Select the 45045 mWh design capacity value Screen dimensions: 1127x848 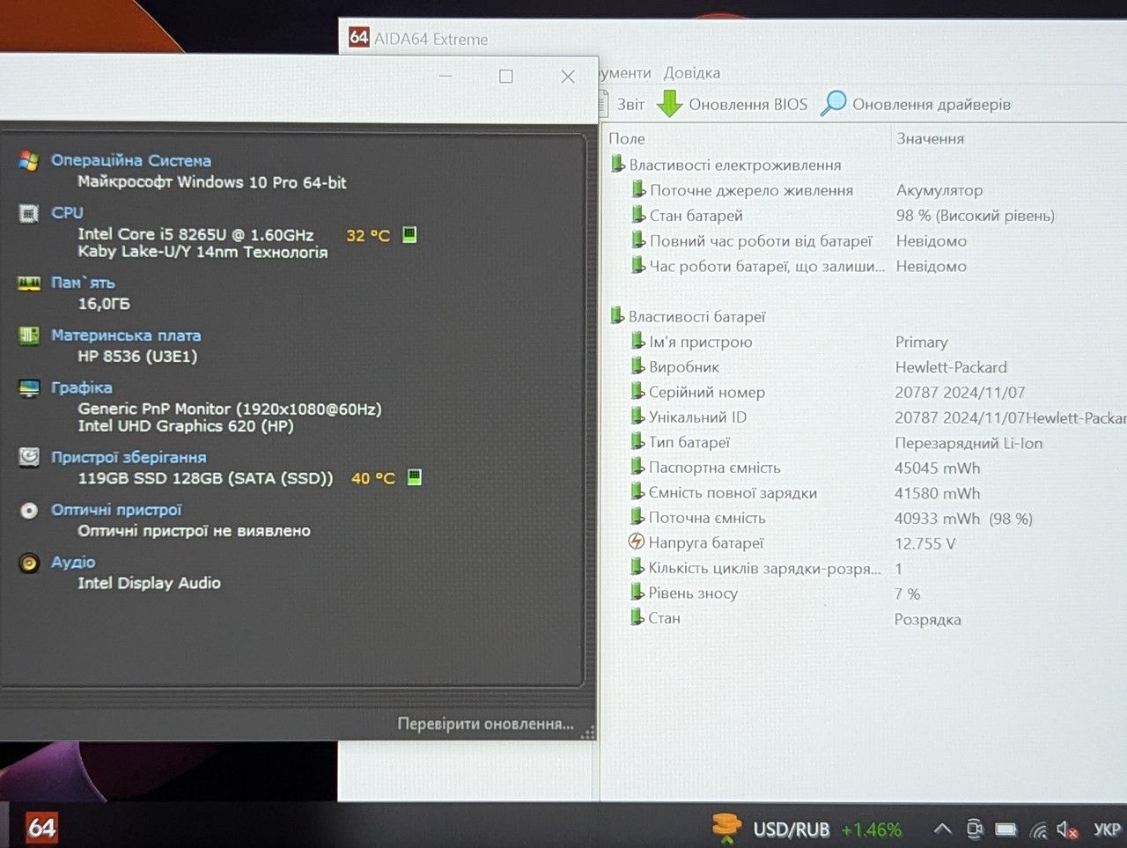[938, 468]
